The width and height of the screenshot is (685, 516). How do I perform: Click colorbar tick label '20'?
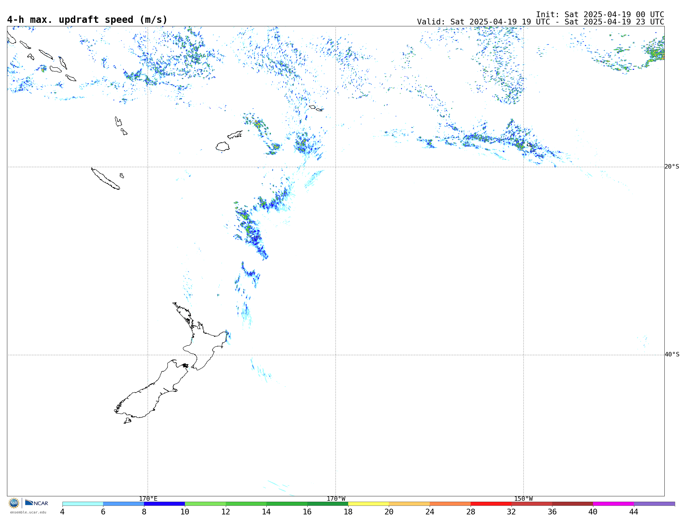389,512
